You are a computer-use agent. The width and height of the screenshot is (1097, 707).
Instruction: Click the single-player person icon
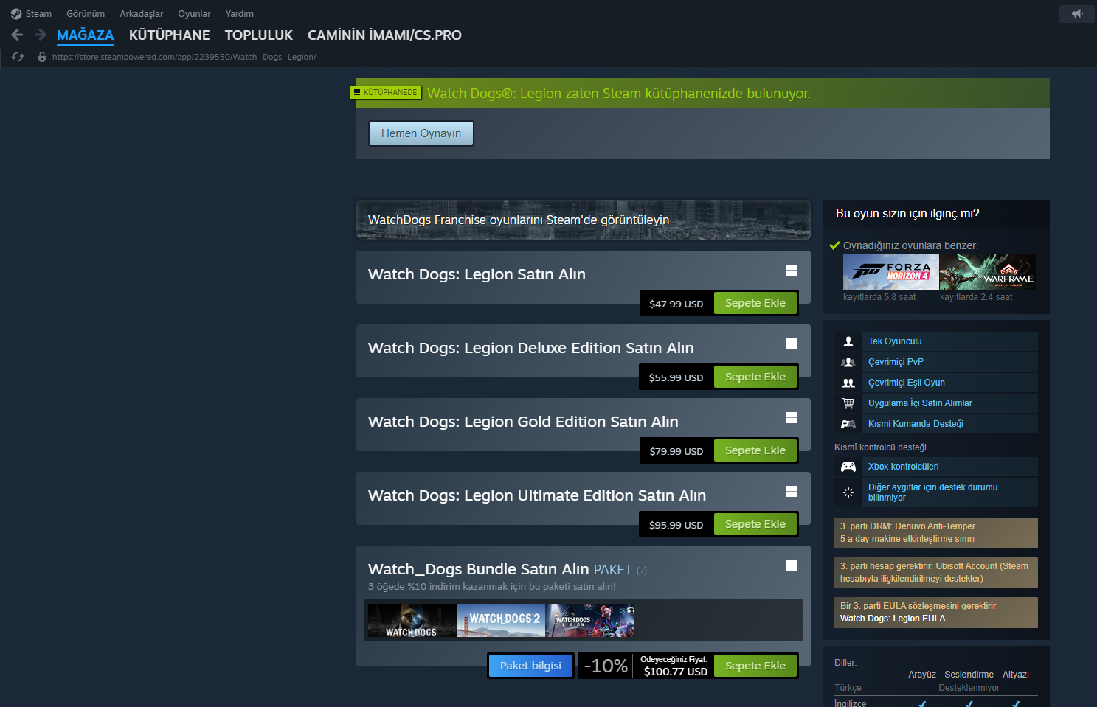click(848, 341)
